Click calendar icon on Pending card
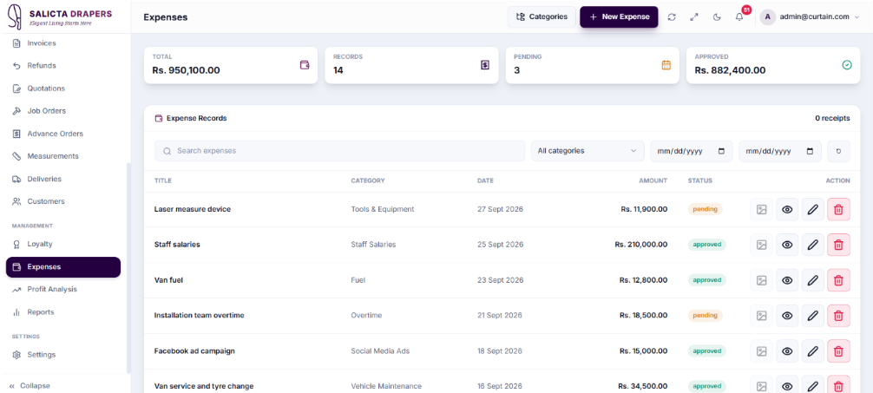Screen dimensions: 873x393 [x=666, y=65]
